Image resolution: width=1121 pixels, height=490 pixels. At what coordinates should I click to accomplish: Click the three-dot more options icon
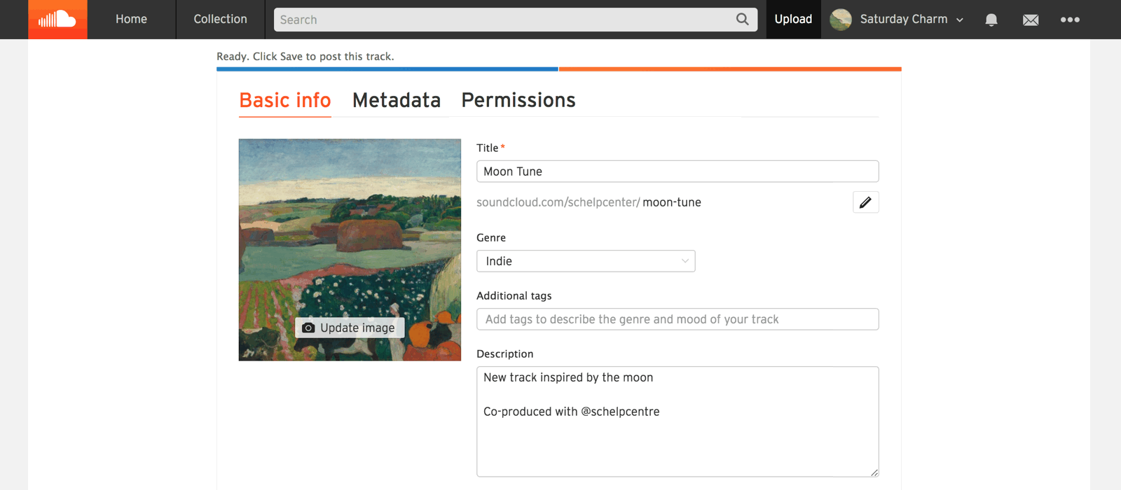[1070, 19]
